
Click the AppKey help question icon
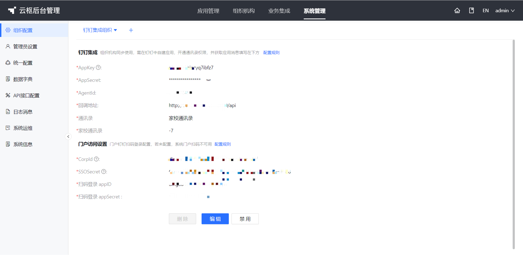click(x=98, y=67)
